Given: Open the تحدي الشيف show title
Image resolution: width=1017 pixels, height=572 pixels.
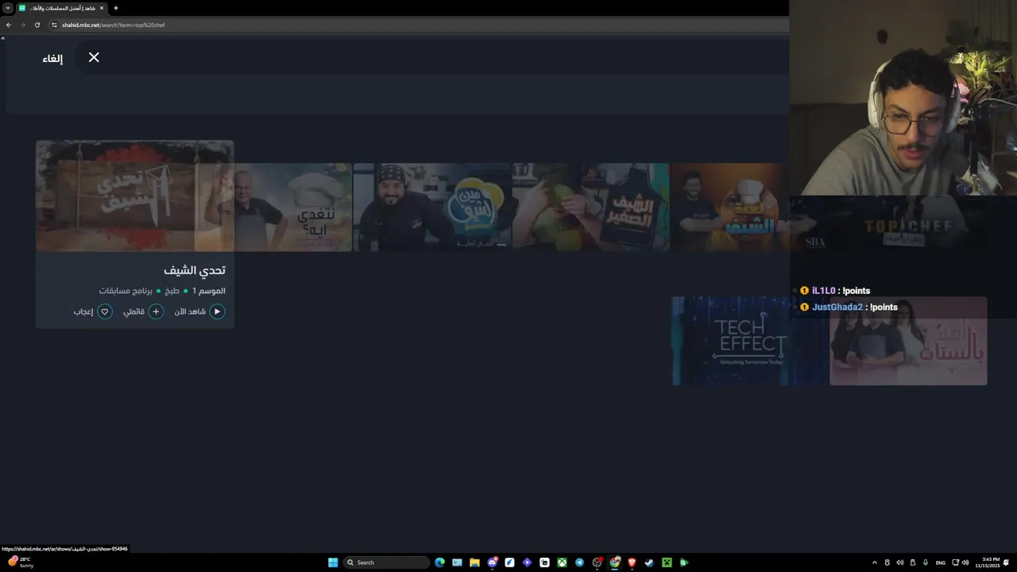Looking at the screenshot, I should point(195,270).
